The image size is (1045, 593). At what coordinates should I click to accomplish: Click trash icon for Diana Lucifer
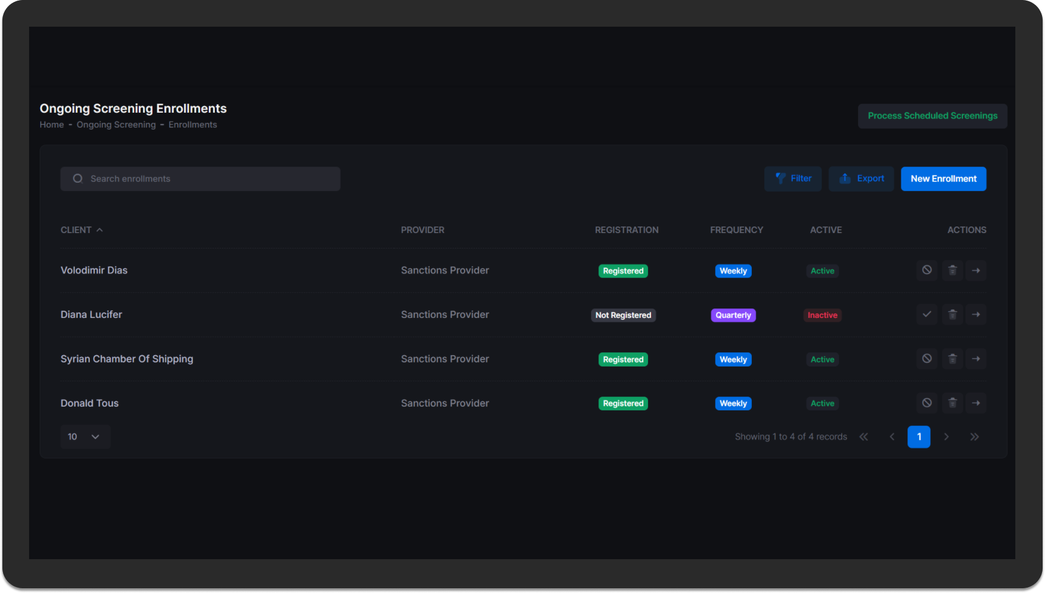coord(952,314)
